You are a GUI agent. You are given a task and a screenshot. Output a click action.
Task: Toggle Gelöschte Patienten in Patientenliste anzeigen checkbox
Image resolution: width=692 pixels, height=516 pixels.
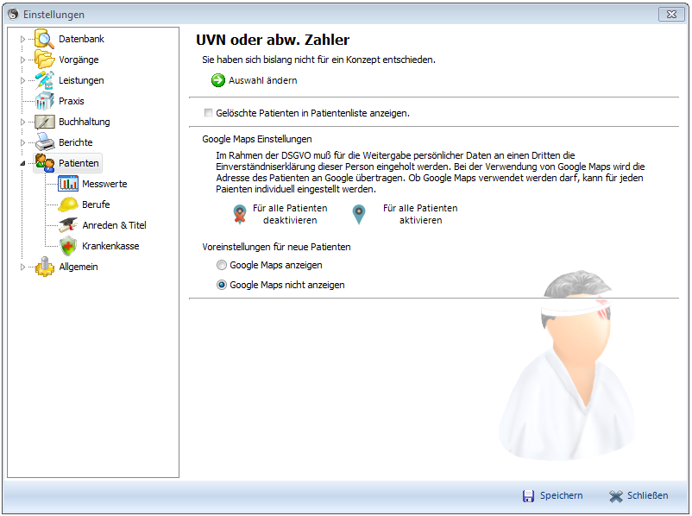click(208, 113)
